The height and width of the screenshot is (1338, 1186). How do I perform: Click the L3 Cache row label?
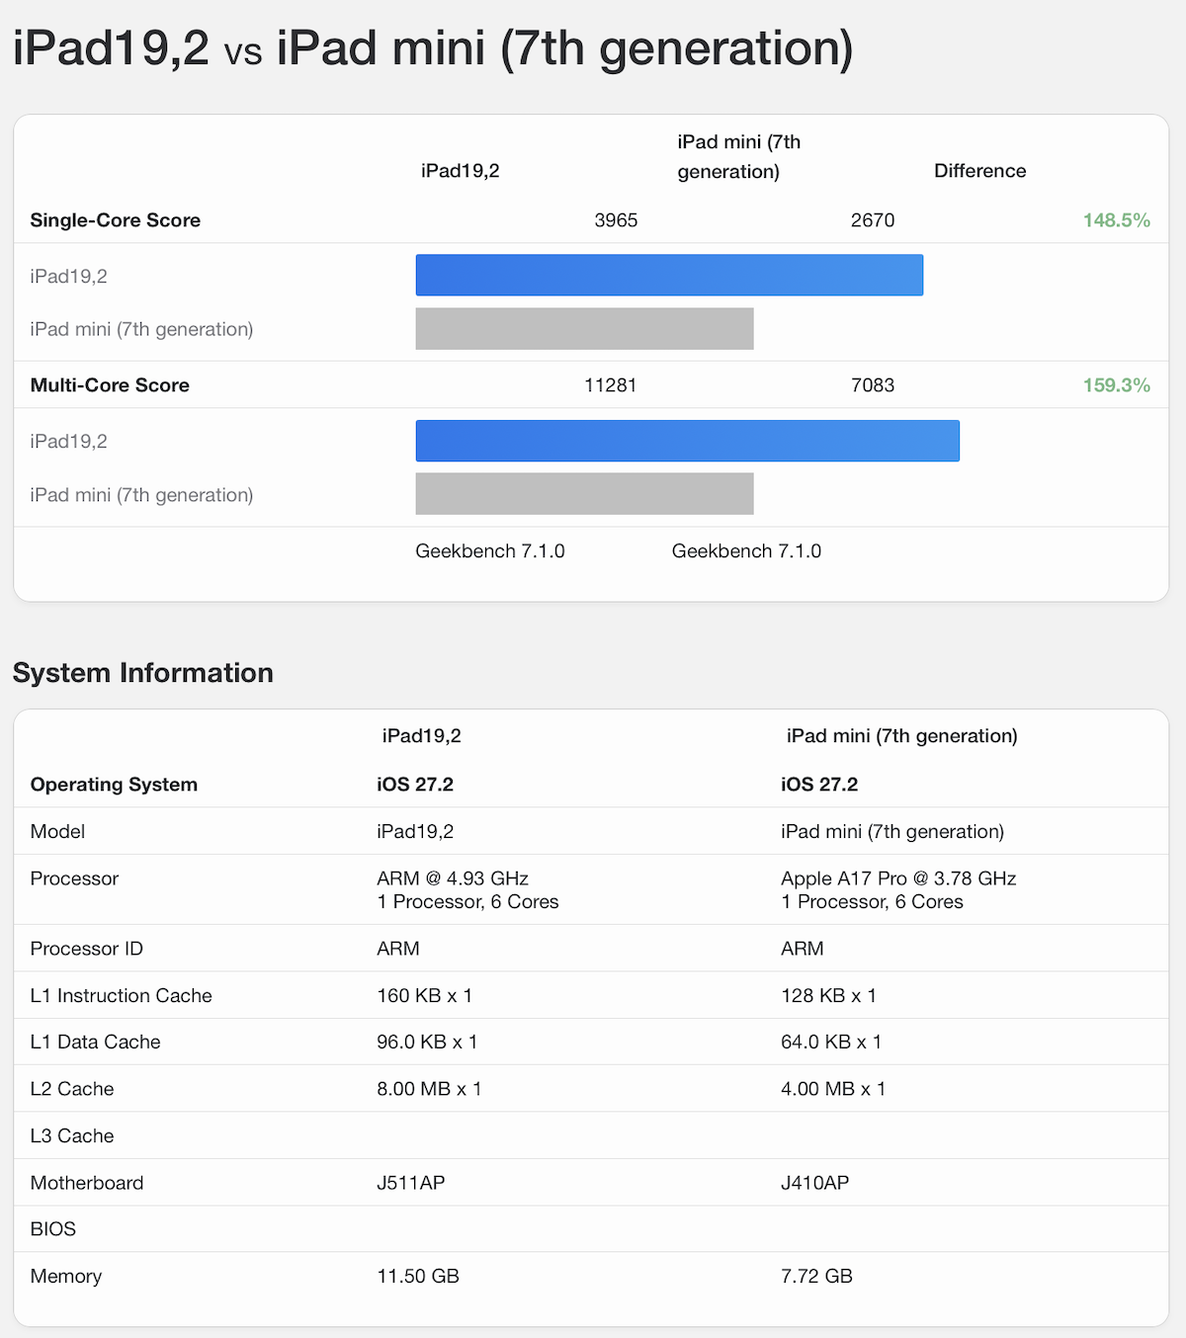point(72,1135)
